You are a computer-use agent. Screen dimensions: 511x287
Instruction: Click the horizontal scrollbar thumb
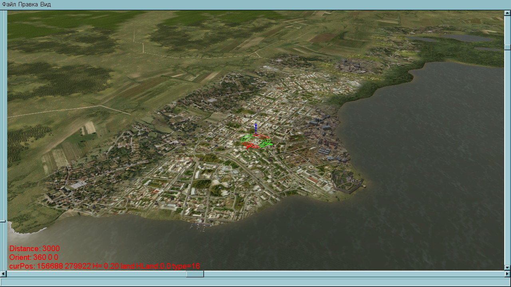(195, 274)
